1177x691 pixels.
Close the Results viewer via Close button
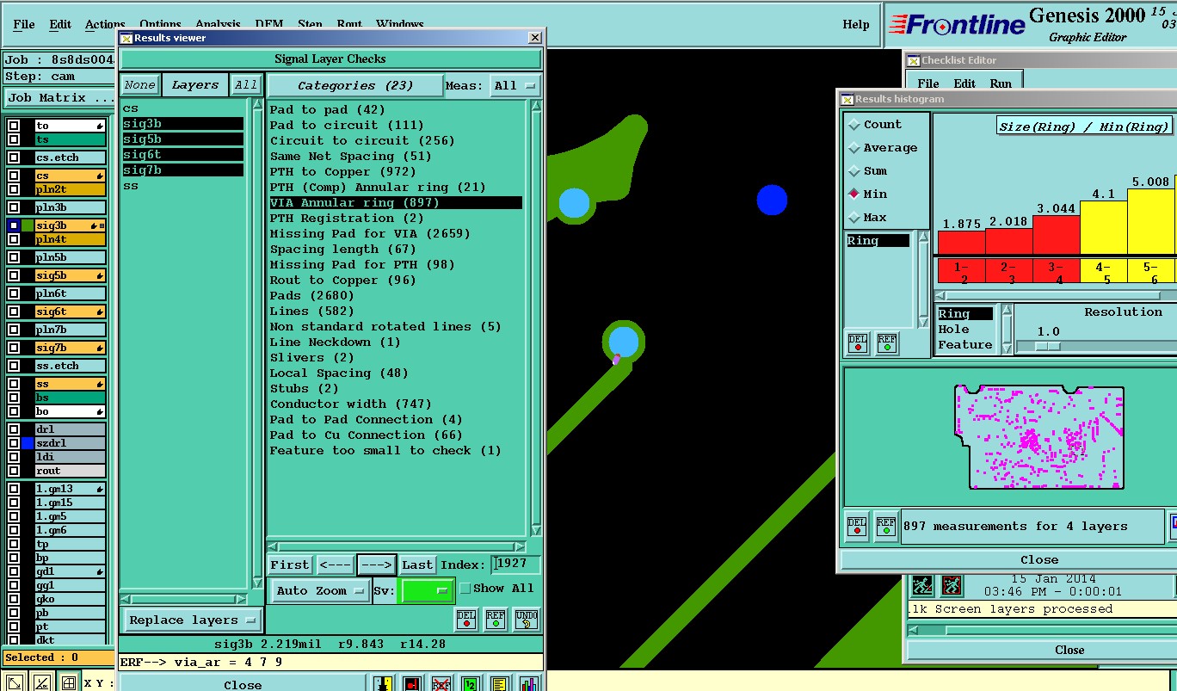pyautogui.click(x=243, y=685)
